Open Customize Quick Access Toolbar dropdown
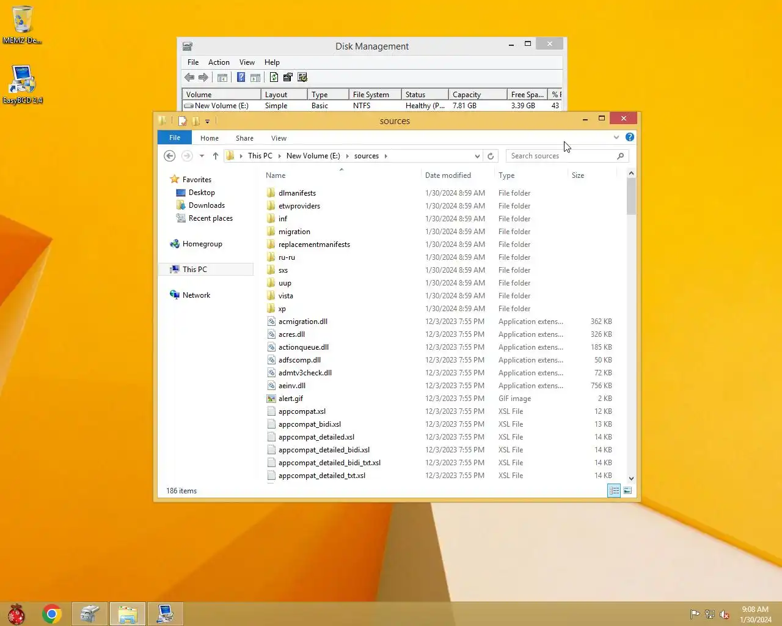This screenshot has width=782, height=626. point(207,121)
